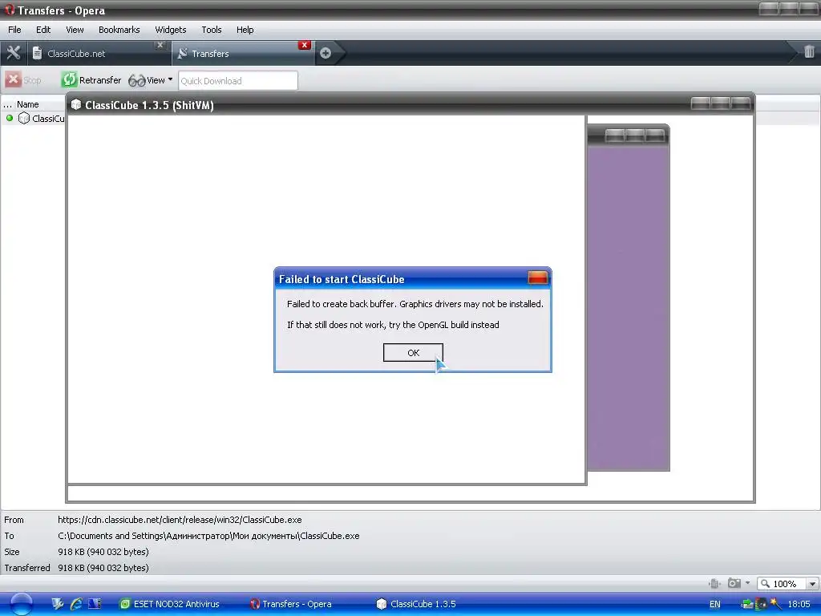Click the first system tray network icon

pos(747,604)
